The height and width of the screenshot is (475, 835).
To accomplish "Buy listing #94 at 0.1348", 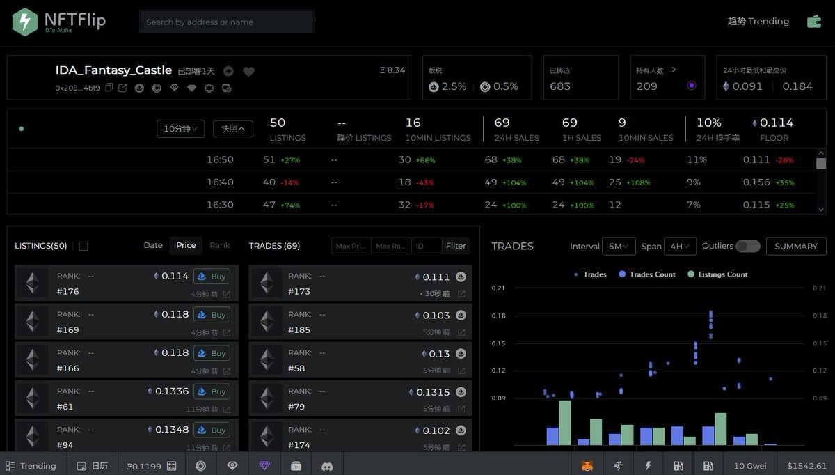I will click(212, 430).
